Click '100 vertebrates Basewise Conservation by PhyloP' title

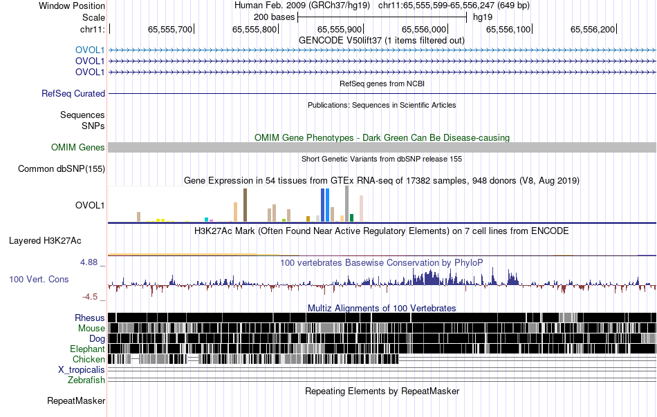point(382,262)
